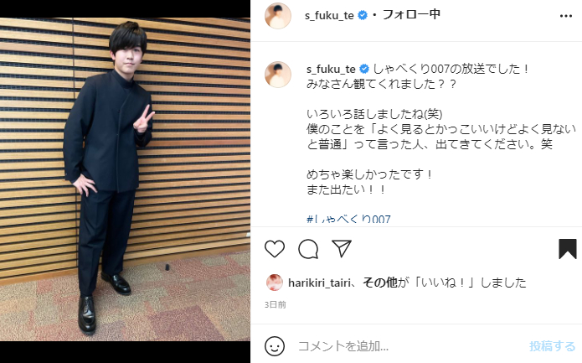This screenshot has width=582, height=363.
Task: Click the photo of the person in black suit
Action: (125, 179)
